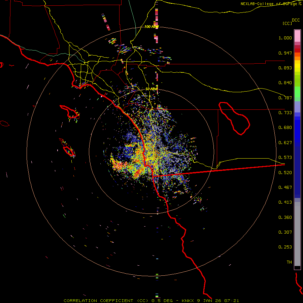Click the 0.573 scale value
The image size is (303, 303).
pyautogui.click(x=285, y=158)
